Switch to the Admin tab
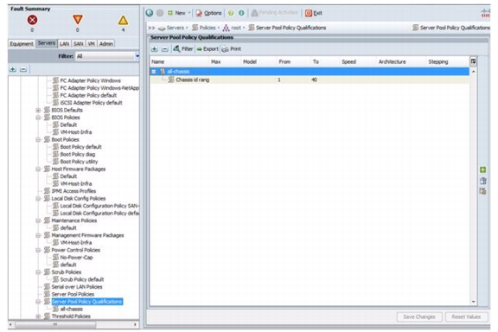Screen dimensions: 498x332 106,43
